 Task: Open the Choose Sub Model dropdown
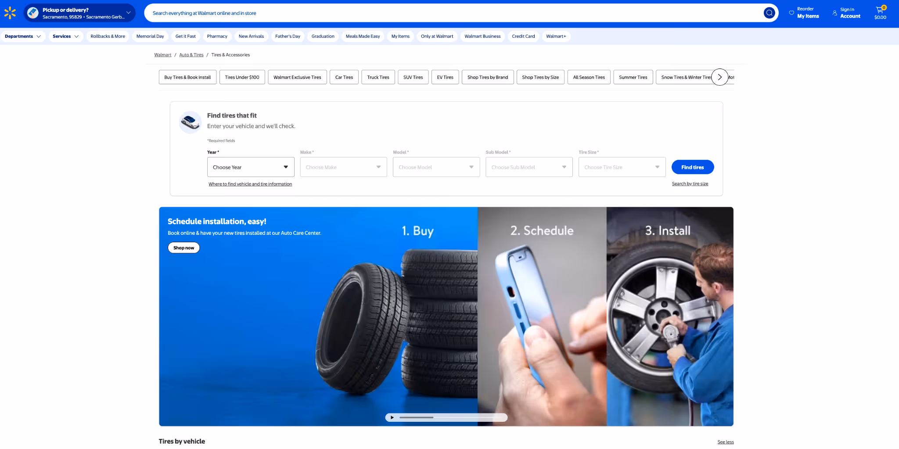(x=529, y=167)
